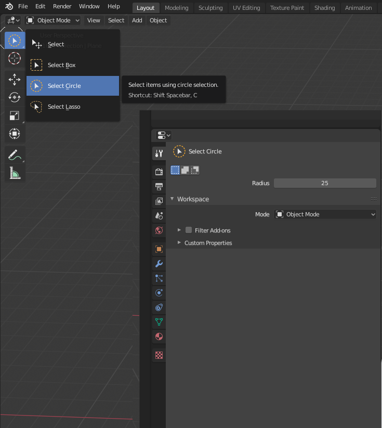The image size is (382, 428).
Task: Expand the Custom Properties section
Action: [x=179, y=243]
